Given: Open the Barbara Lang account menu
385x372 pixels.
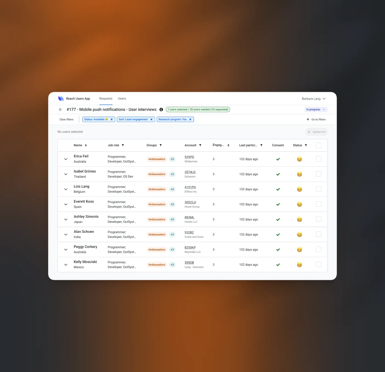Looking at the screenshot, I should [313, 99].
